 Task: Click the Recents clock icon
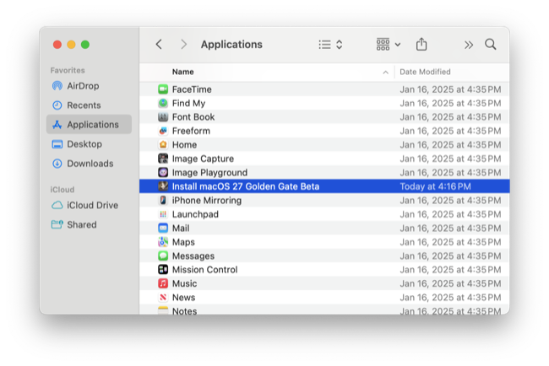(x=57, y=105)
